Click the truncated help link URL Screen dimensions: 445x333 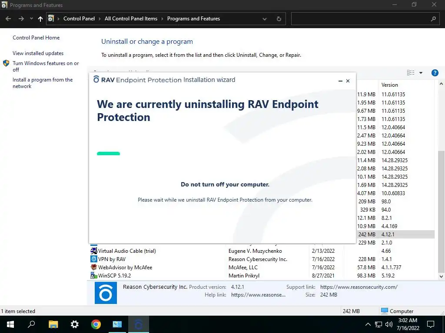(x=258, y=295)
